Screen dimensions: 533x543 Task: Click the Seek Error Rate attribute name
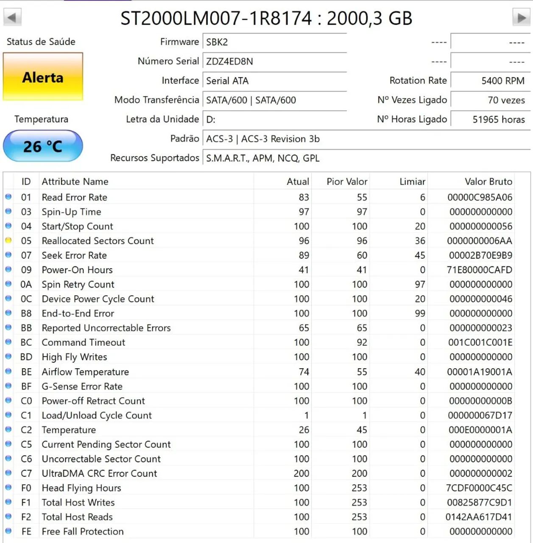coord(74,255)
